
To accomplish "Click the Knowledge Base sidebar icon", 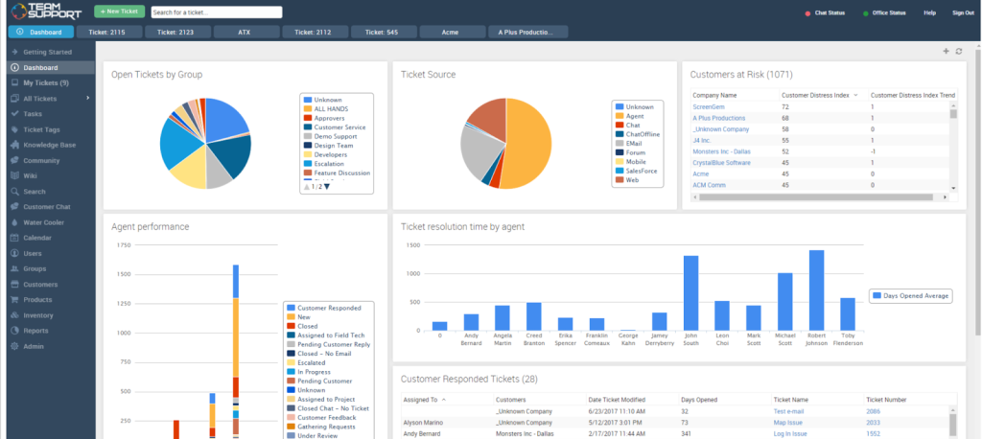I will point(14,144).
